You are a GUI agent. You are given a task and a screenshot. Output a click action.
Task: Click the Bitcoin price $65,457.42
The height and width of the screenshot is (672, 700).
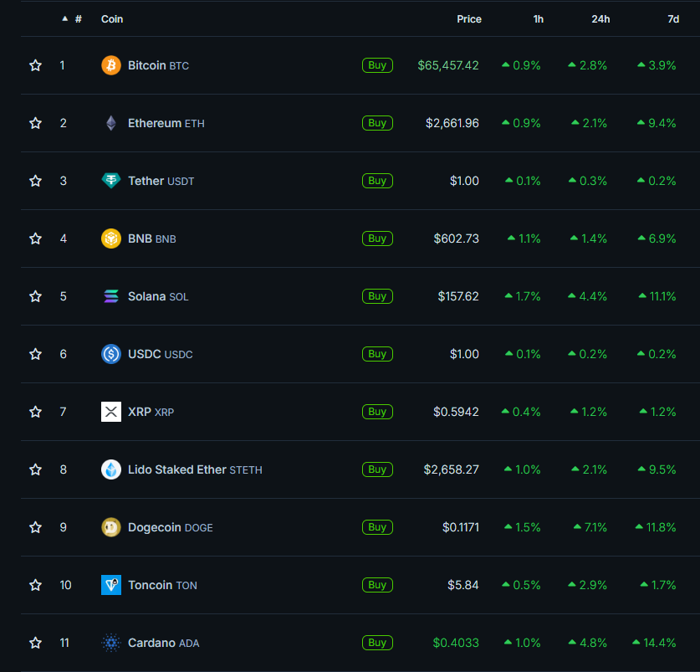point(448,65)
